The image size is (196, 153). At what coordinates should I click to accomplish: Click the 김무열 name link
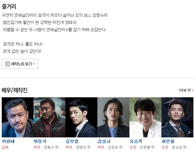pos(72,141)
